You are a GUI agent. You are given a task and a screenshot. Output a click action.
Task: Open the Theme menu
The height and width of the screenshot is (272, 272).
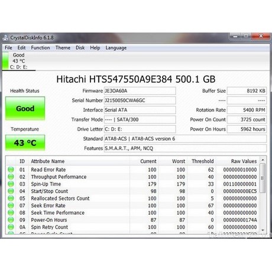[x=63, y=48]
